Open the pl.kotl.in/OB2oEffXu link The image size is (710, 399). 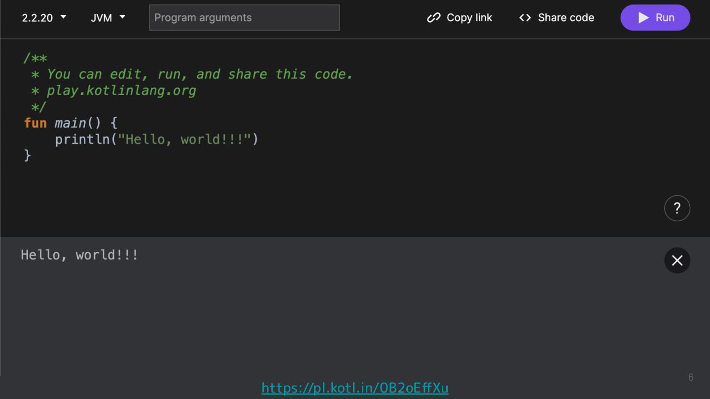coord(355,388)
